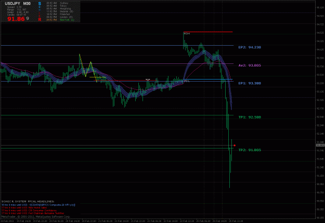Viewport: 325px width, 223px height.
Task: Click the Helsinki session clock row
Action: click(x=60, y=11)
